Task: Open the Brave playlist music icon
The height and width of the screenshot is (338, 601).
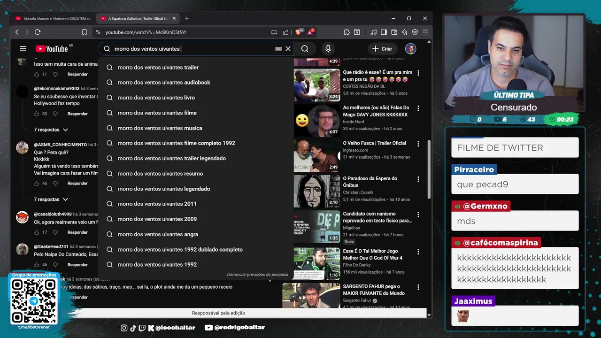Action: [373, 32]
